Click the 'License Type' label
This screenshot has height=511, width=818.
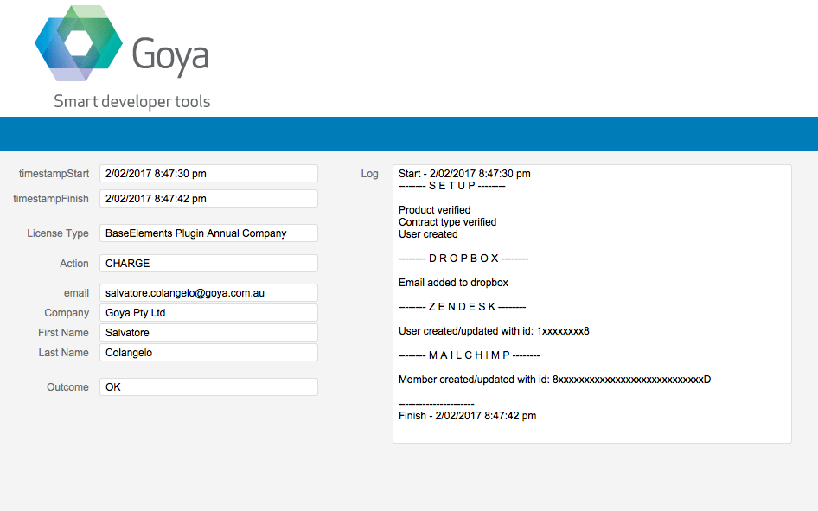pyautogui.click(x=58, y=233)
